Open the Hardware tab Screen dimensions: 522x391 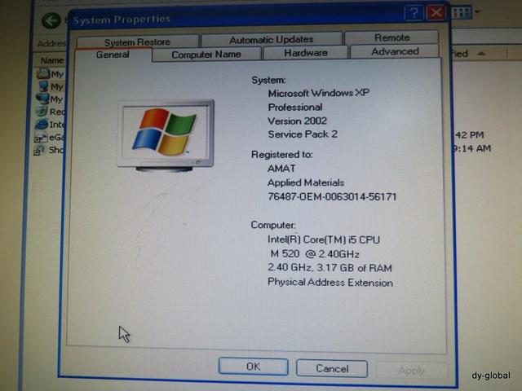point(306,52)
